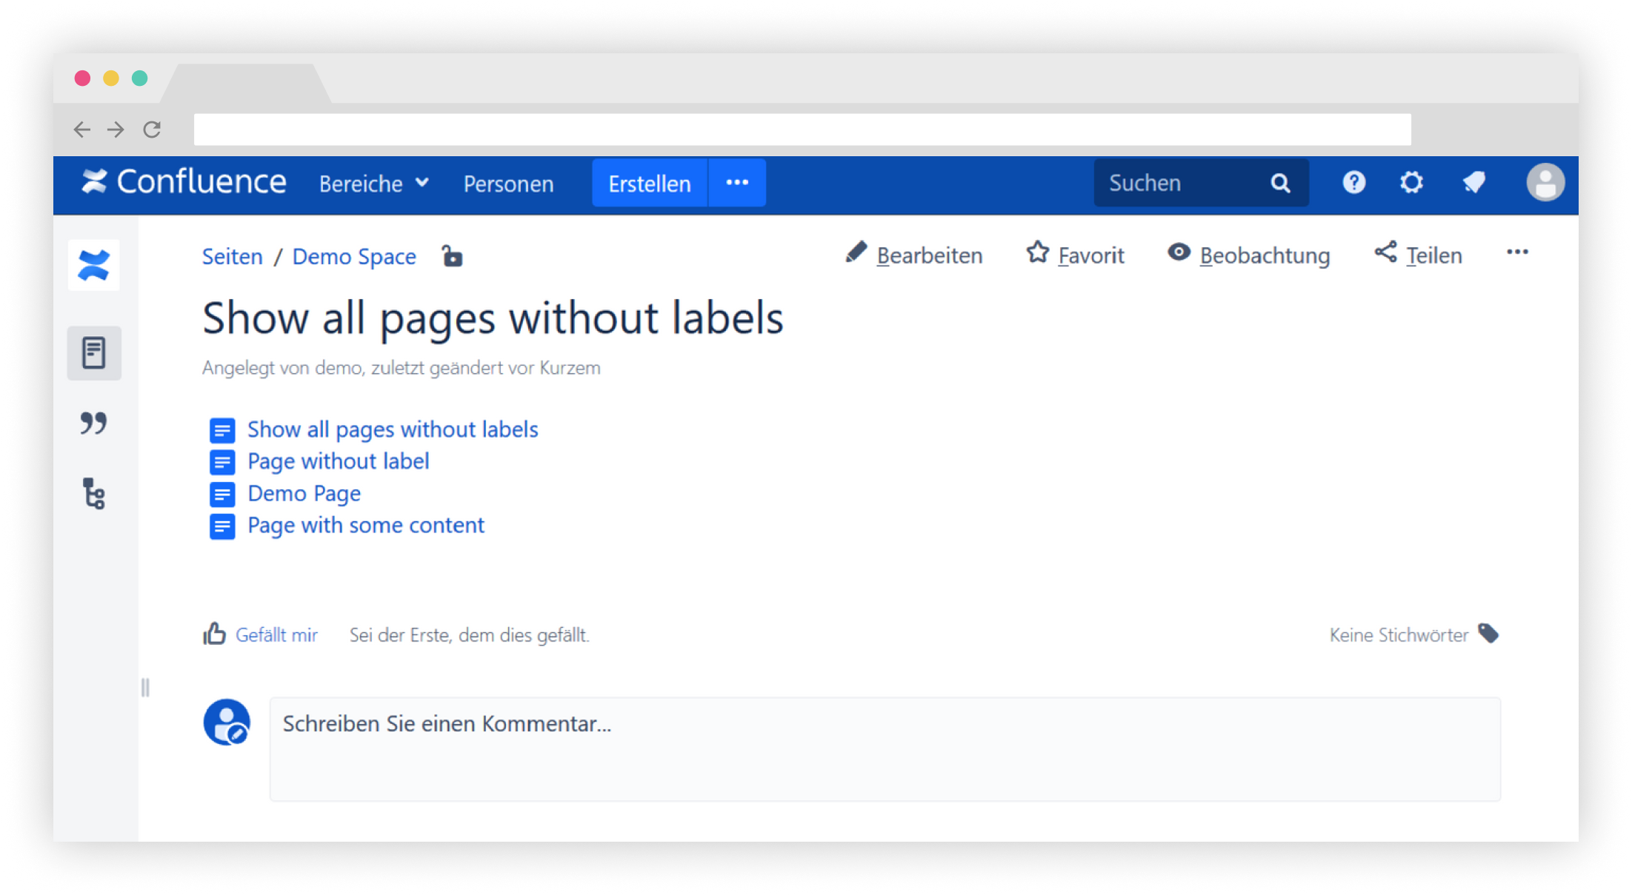1632x895 pixels.
Task: Click page icon beside 'Page with some content'
Action: tap(222, 526)
